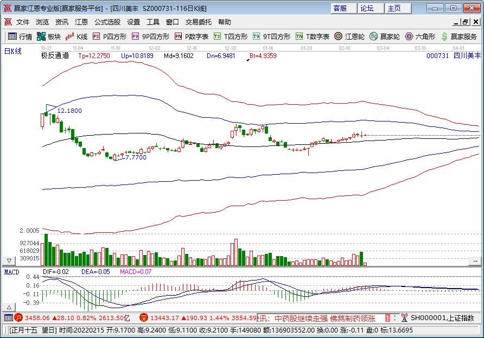Click the DEA=-0.05 value

pos(95,272)
